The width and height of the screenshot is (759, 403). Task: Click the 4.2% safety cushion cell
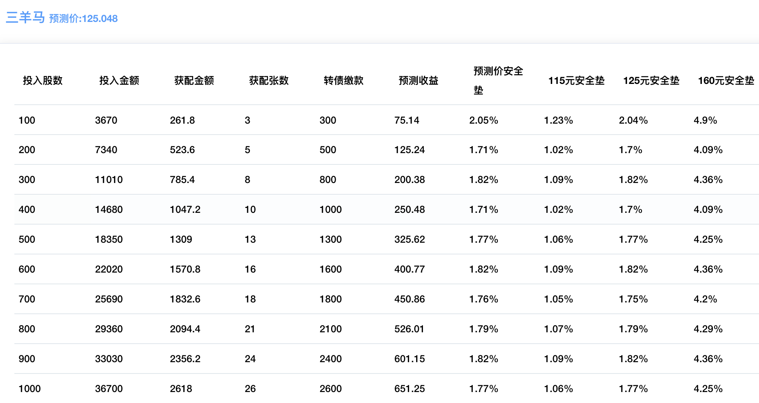(x=705, y=299)
